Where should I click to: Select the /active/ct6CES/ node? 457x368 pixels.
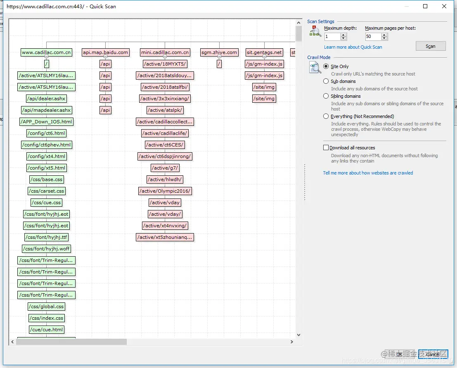(x=165, y=145)
